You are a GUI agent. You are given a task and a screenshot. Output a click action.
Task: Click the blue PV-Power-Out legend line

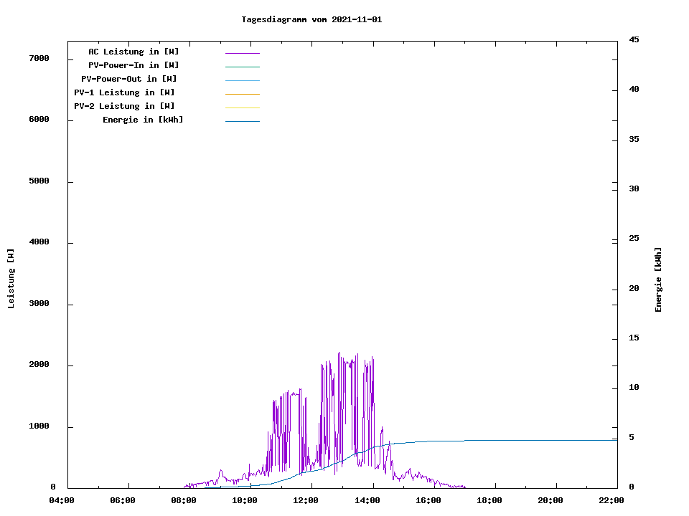click(242, 80)
